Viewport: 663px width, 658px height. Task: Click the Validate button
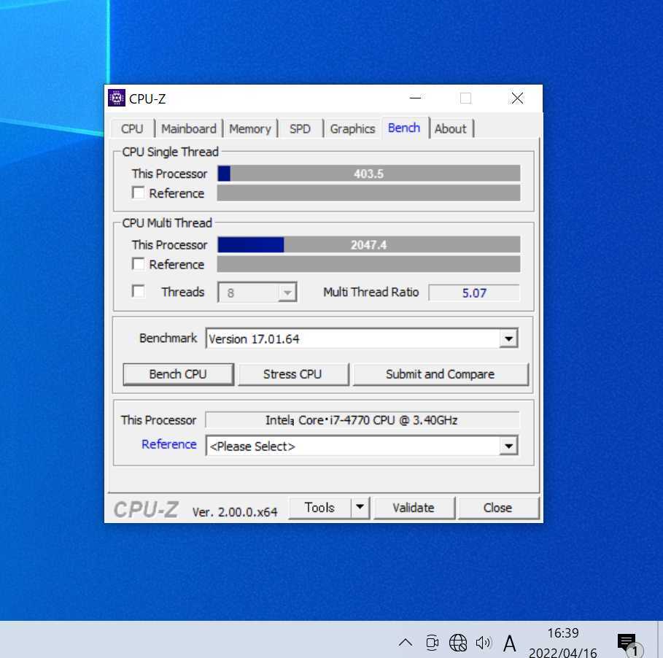[414, 508]
